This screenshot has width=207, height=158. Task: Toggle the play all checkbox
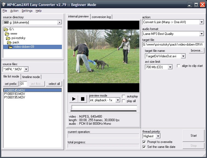point(124,101)
